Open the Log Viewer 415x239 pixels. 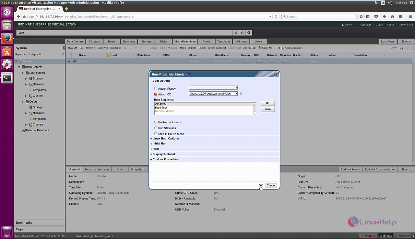(x=388, y=41)
